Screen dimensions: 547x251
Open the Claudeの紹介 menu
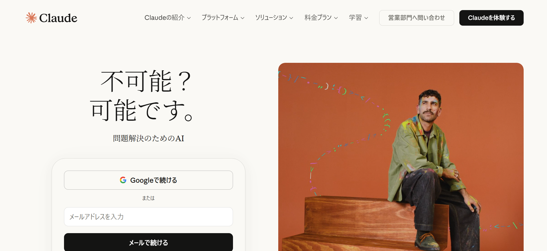(x=168, y=18)
